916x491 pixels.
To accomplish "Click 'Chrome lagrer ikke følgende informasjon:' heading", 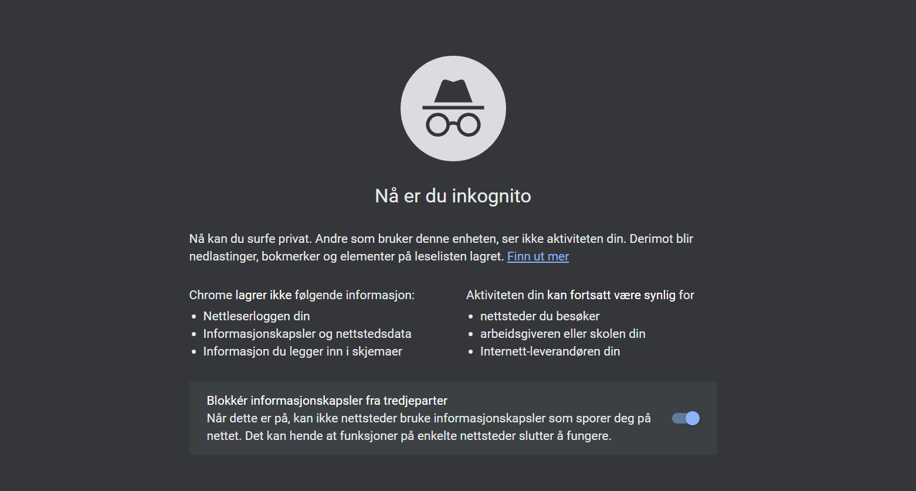I will pyautogui.click(x=302, y=295).
